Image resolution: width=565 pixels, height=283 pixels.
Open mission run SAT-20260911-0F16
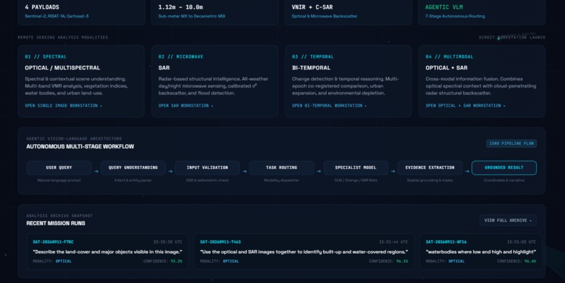(481, 251)
